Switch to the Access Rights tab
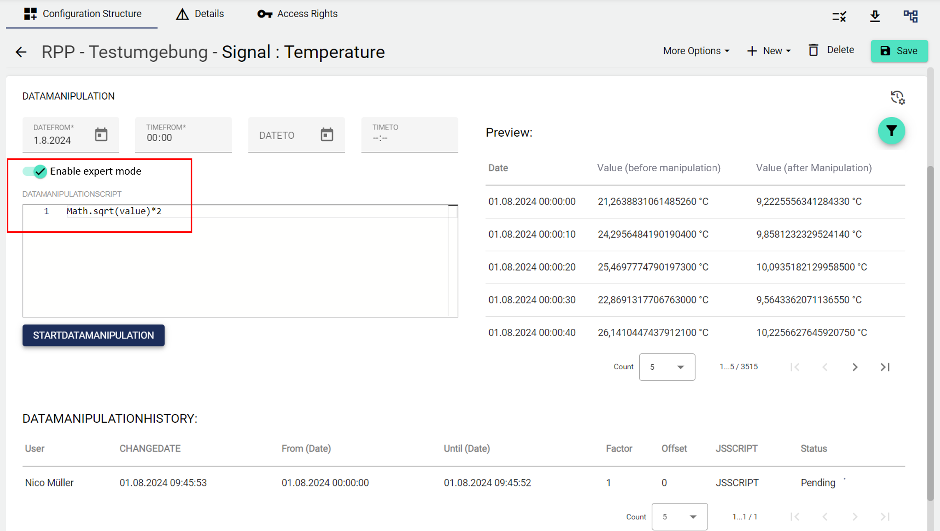The image size is (940, 531). tap(297, 14)
